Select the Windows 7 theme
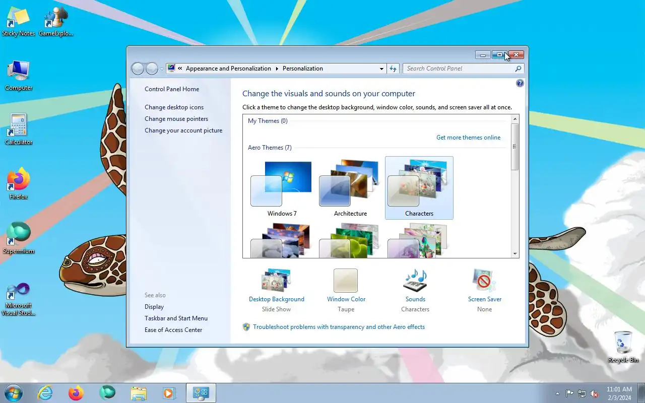The height and width of the screenshot is (403, 645). [282, 188]
